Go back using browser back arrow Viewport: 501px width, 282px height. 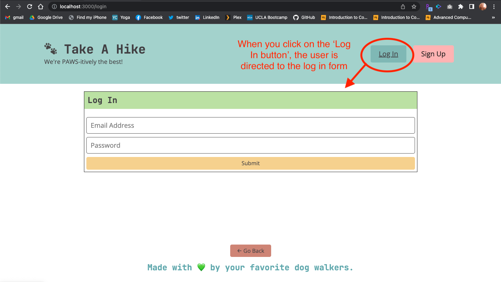coord(8,7)
